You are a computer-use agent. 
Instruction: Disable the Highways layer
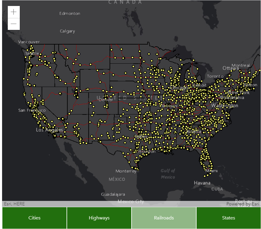[99, 218]
